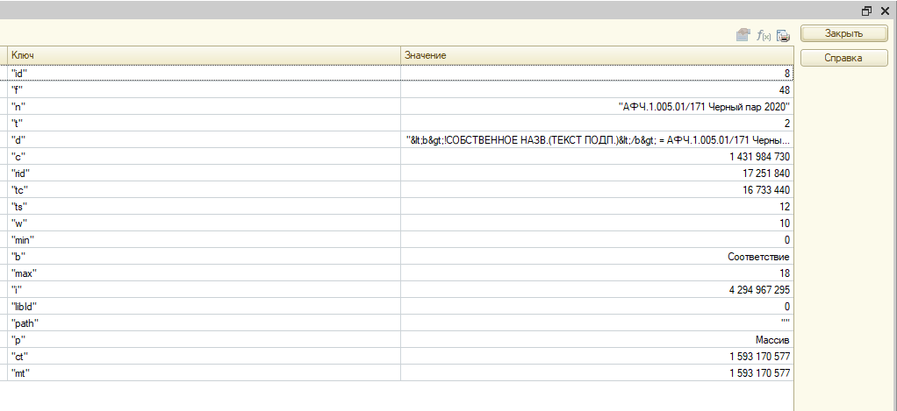Select the "id" key row
This screenshot has width=897, height=411.
(x=202, y=73)
